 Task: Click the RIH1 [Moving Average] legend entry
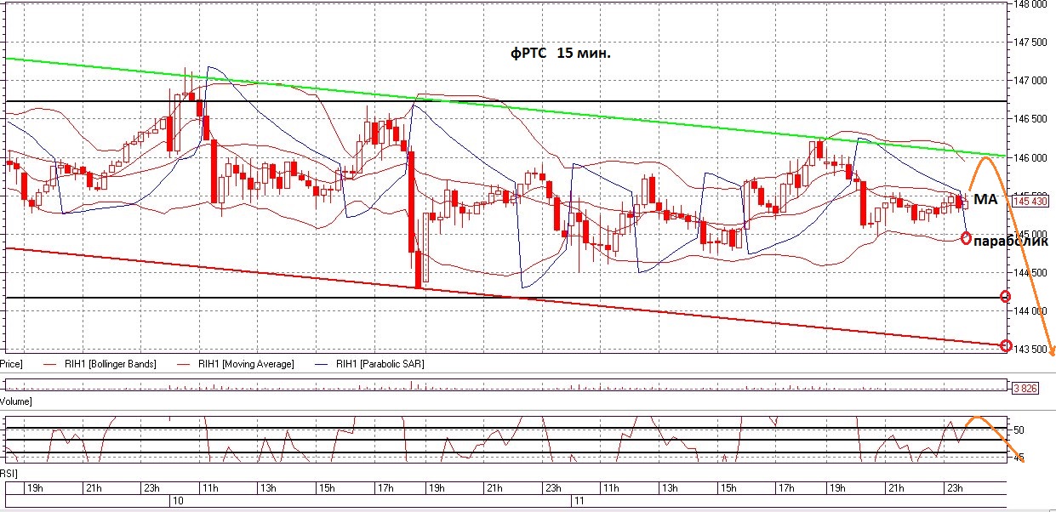point(234,364)
